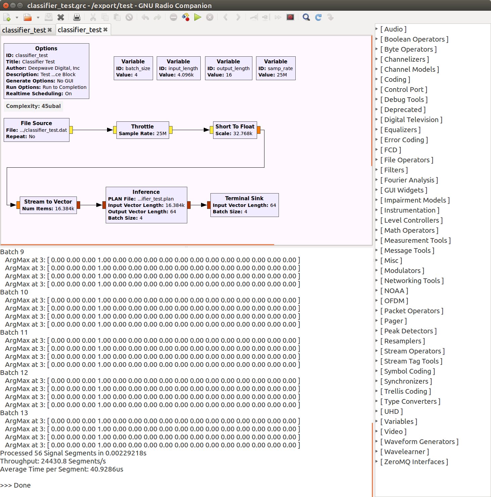Close the first classifier_test tab

[50, 30]
